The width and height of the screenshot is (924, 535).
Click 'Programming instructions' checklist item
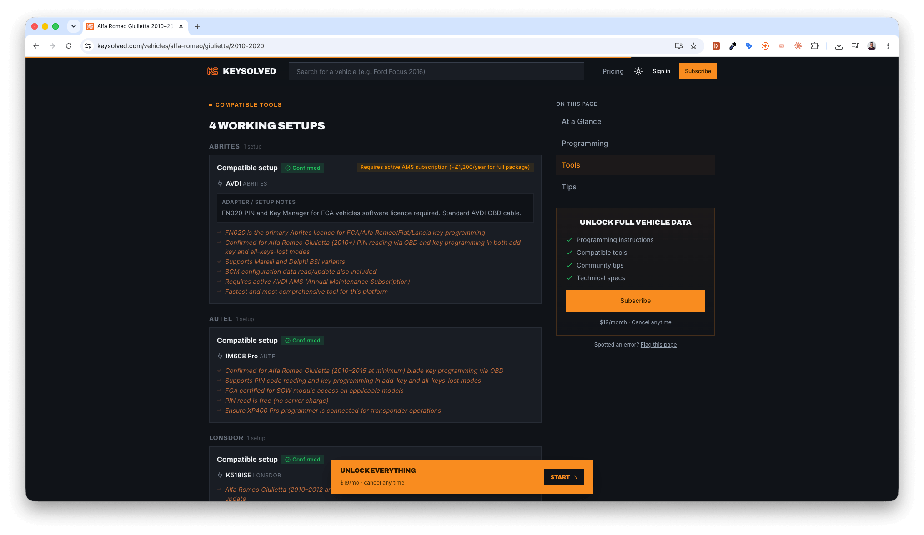click(x=615, y=240)
